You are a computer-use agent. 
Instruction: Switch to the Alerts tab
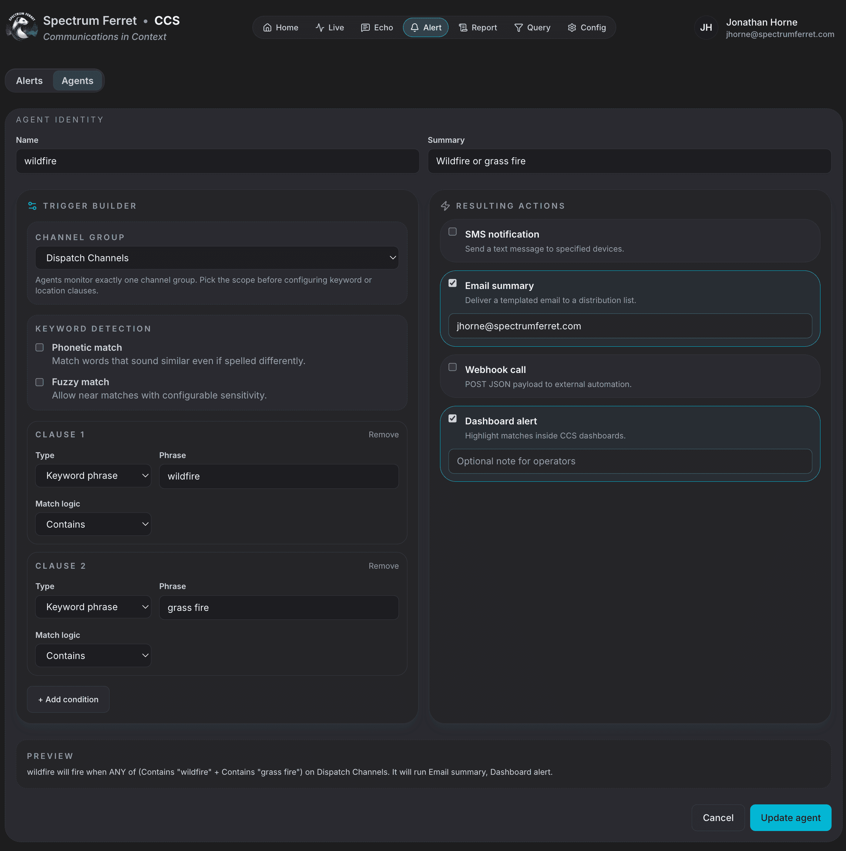tap(29, 80)
